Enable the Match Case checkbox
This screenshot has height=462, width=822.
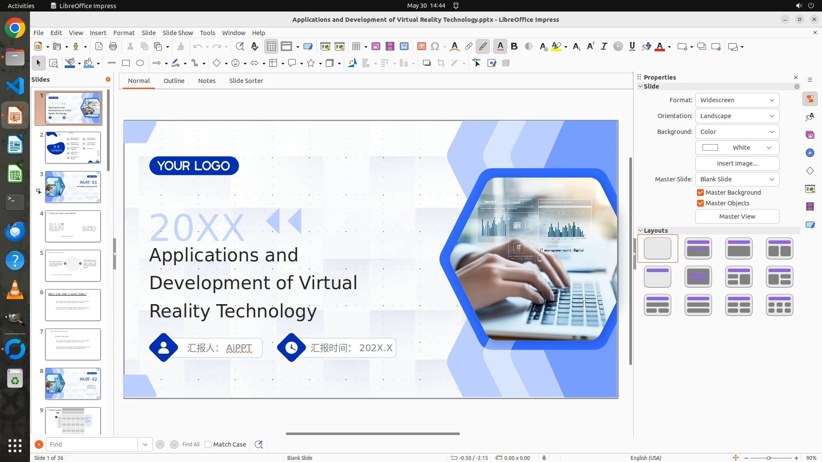pos(208,444)
